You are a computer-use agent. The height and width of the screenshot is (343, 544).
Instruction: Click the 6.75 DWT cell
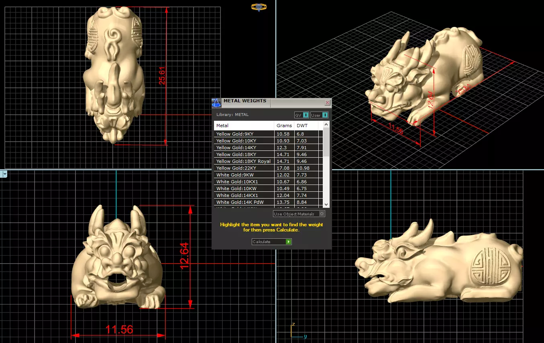click(x=306, y=189)
